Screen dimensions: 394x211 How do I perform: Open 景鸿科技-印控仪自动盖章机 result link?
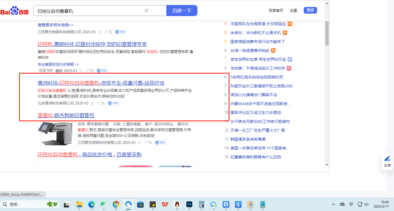(101, 83)
